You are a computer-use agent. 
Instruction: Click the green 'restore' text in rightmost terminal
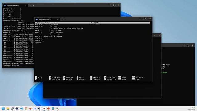pos(164,73)
